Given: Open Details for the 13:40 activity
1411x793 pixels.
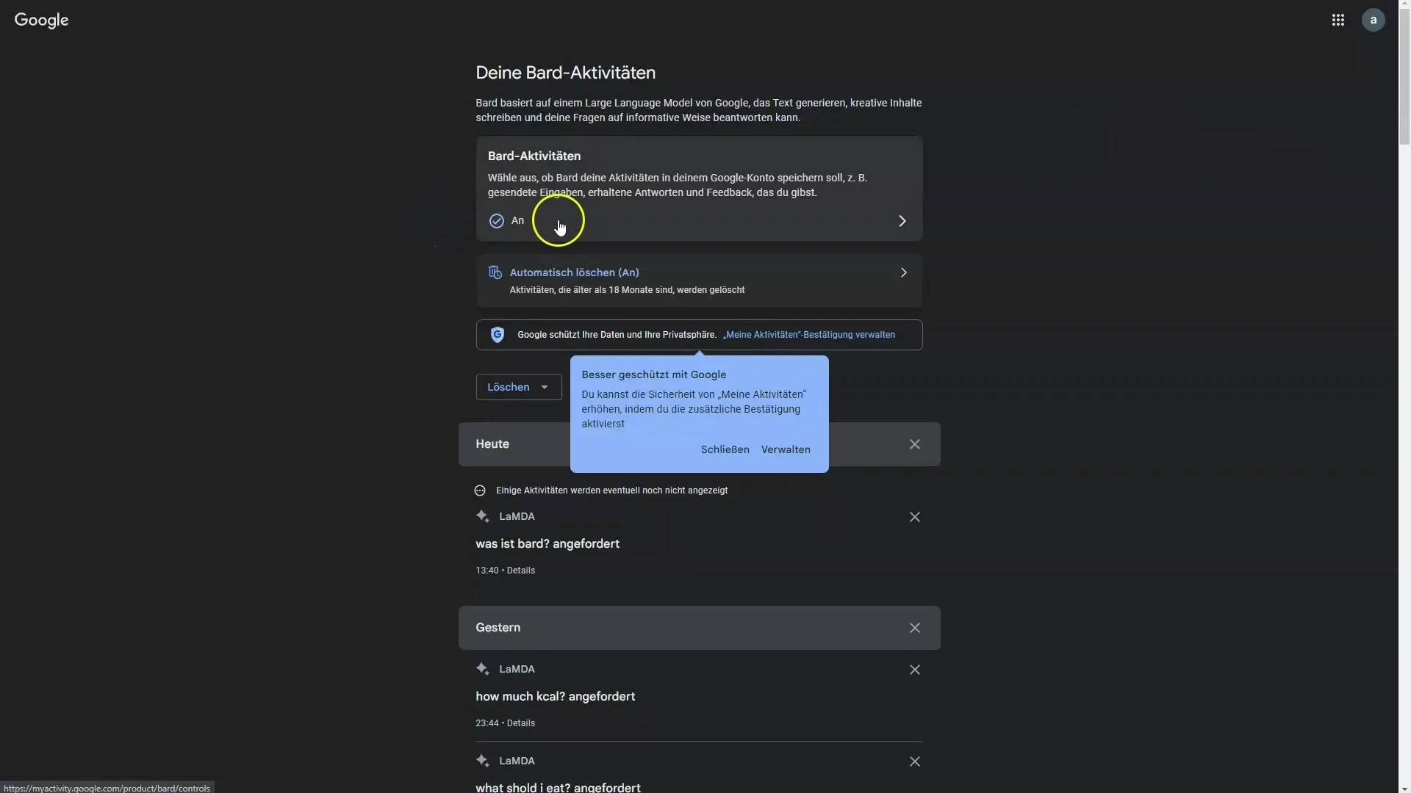Looking at the screenshot, I should coord(520,571).
